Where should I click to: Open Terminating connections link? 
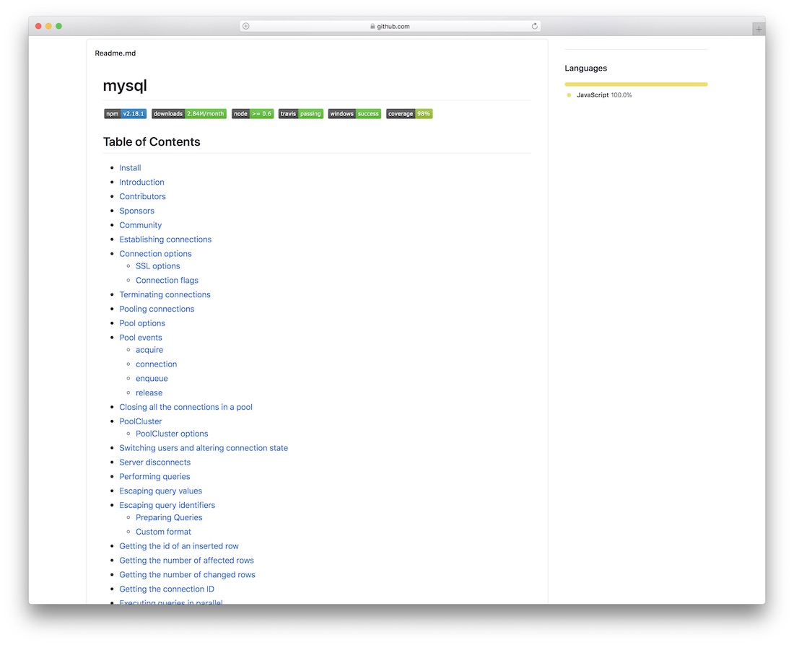click(165, 294)
